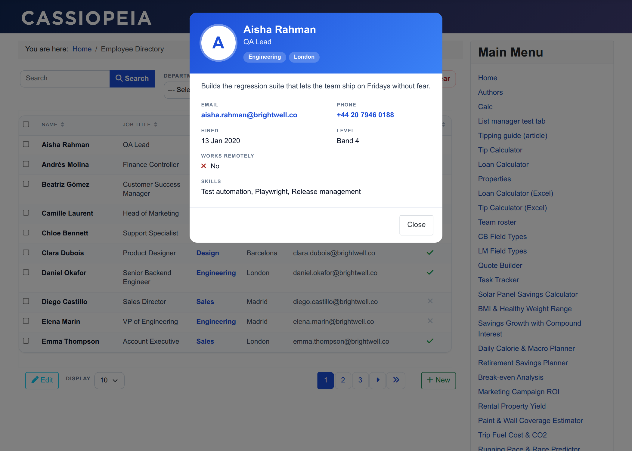Jump to last page double-chevron icon
Image resolution: width=632 pixels, height=451 pixels.
click(x=396, y=380)
